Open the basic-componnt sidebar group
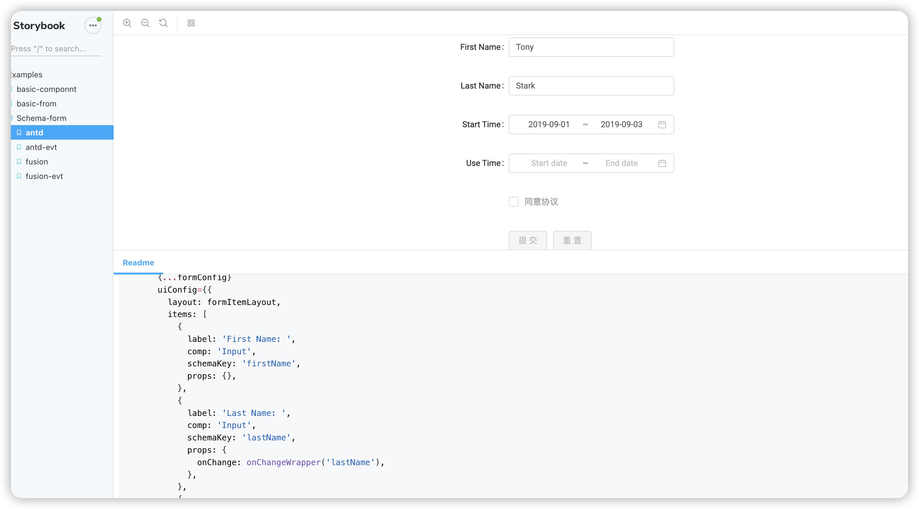 tap(47, 89)
